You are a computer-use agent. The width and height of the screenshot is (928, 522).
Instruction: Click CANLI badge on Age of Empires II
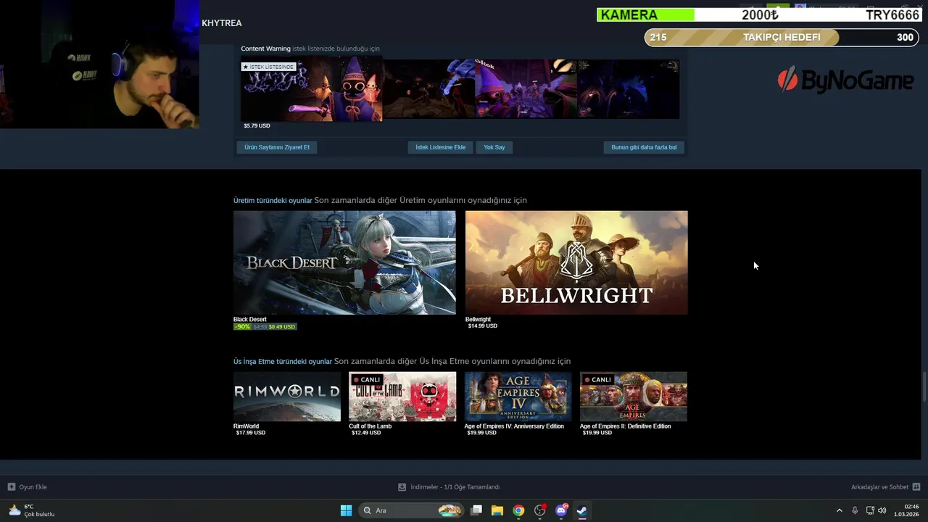[x=598, y=379]
